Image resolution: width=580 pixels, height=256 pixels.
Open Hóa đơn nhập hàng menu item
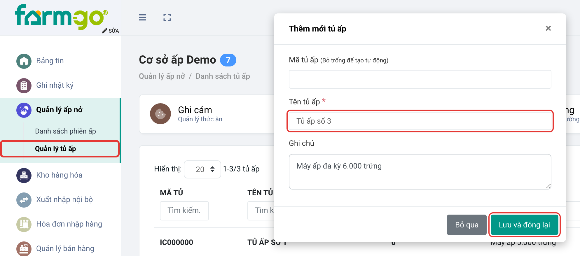[x=69, y=224]
